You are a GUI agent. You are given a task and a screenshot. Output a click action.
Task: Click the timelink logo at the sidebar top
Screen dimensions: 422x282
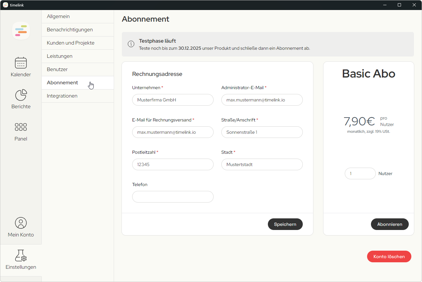coord(21,30)
